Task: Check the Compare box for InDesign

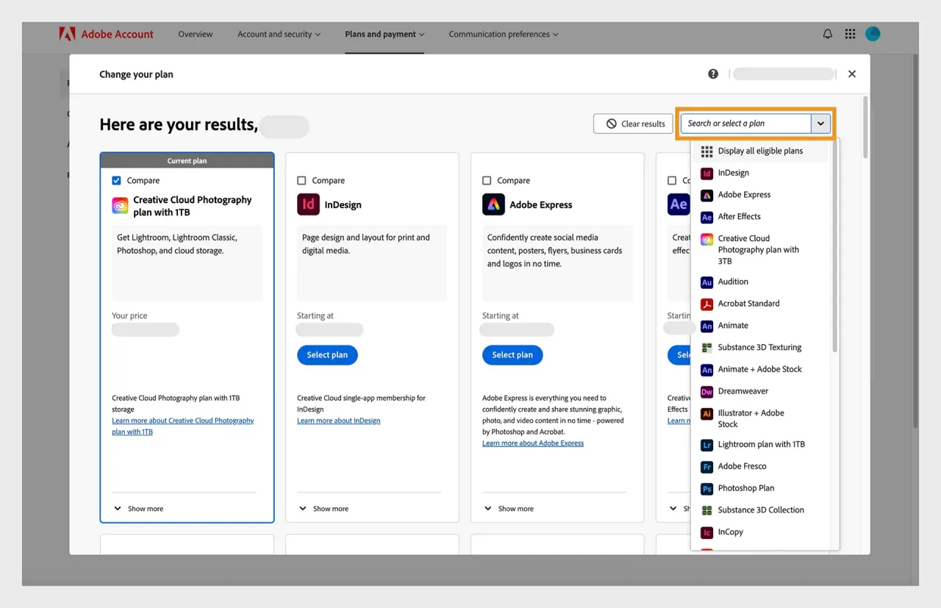Action: (302, 181)
